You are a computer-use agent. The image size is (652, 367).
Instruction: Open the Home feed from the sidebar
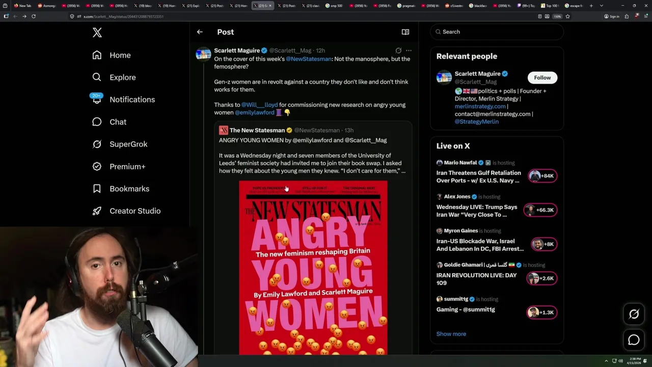[112, 55]
